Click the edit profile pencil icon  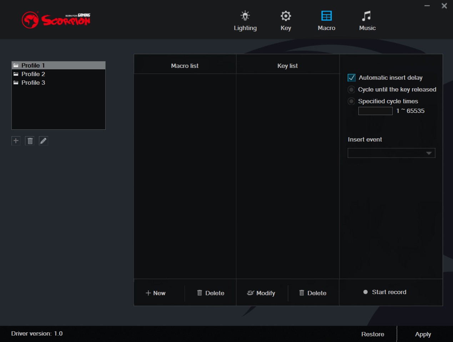click(44, 141)
